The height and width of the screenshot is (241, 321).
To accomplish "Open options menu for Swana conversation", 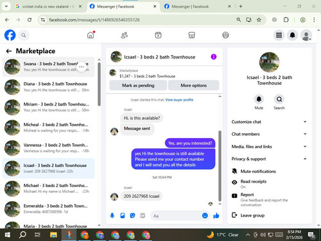I will coord(82,67).
